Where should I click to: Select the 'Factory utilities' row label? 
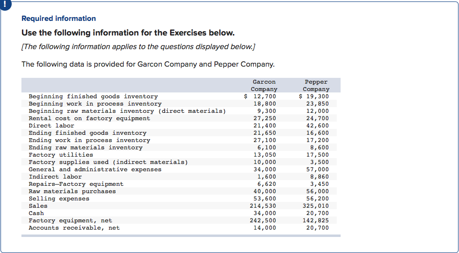[61, 155]
